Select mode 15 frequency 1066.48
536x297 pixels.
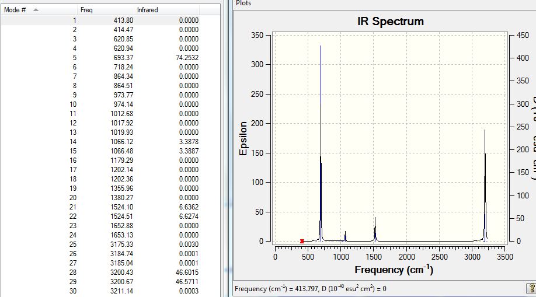(x=121, y=151)
